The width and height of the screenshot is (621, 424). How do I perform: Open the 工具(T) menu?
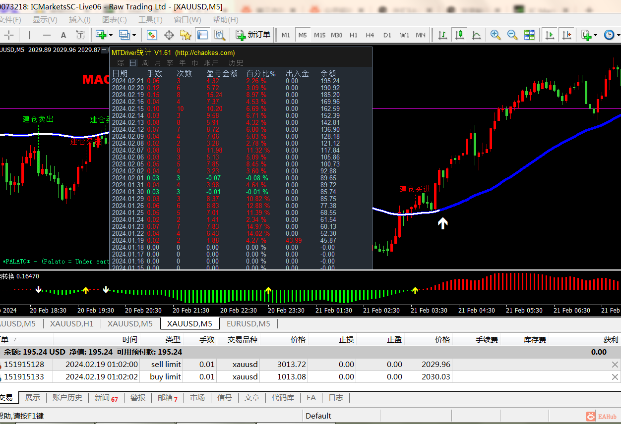pos(150,19)
